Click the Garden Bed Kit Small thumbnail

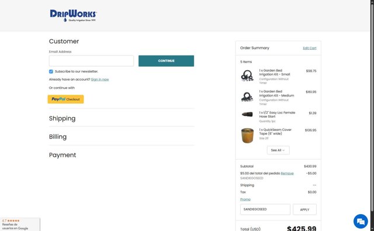point(247,75)
